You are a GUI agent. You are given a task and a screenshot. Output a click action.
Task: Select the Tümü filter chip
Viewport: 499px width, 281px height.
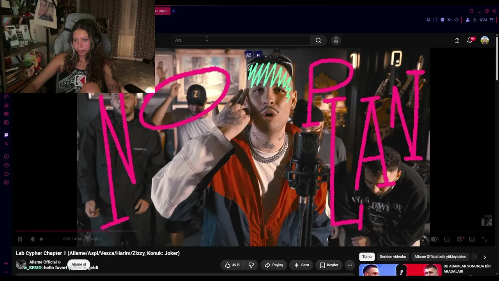367,257
